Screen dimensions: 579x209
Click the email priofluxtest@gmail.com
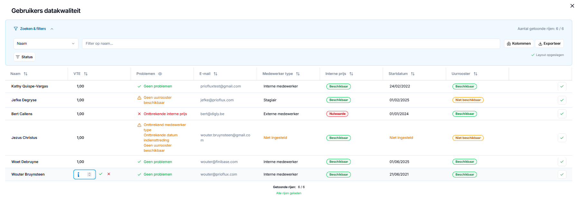point(221,86)
